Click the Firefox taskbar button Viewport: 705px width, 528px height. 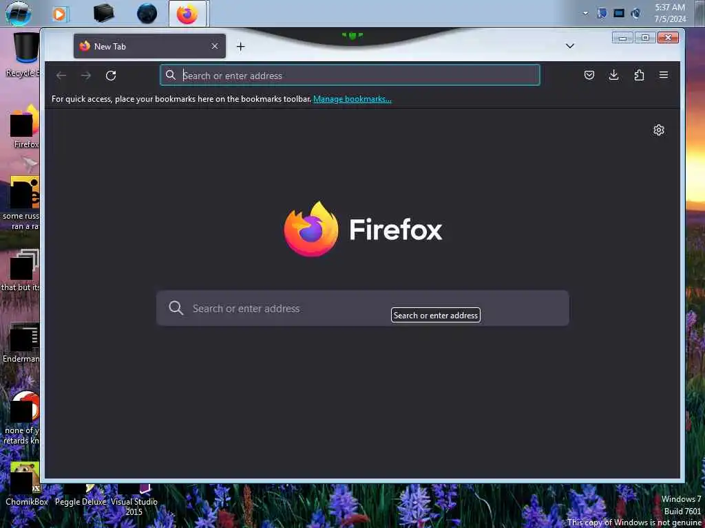click(x=187, y=14)
